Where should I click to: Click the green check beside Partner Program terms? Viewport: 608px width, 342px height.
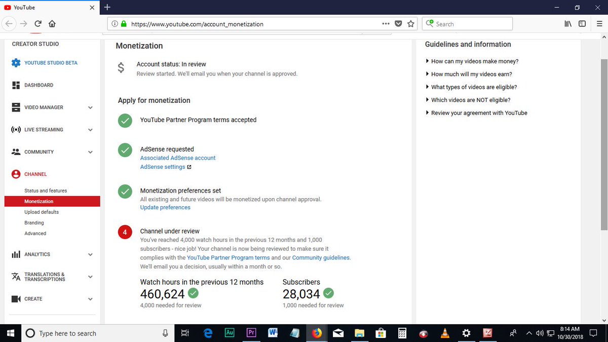click(x=125, y=121)
